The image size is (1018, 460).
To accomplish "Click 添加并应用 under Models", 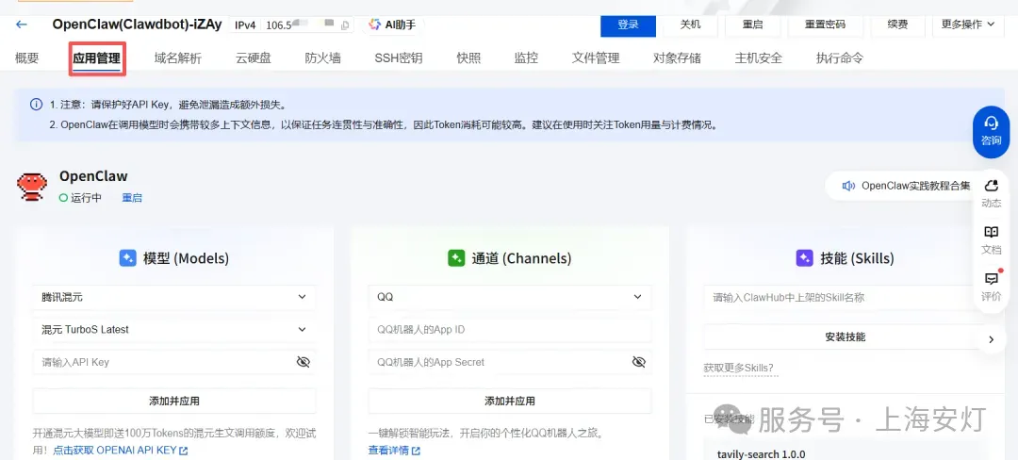I will pyautogui.click(x=174, y=401).
